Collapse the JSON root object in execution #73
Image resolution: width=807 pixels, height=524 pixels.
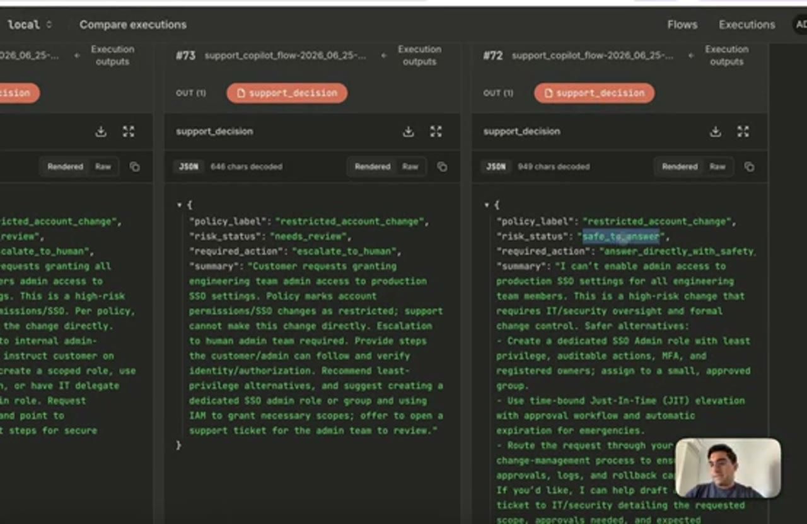coord(179,205)
